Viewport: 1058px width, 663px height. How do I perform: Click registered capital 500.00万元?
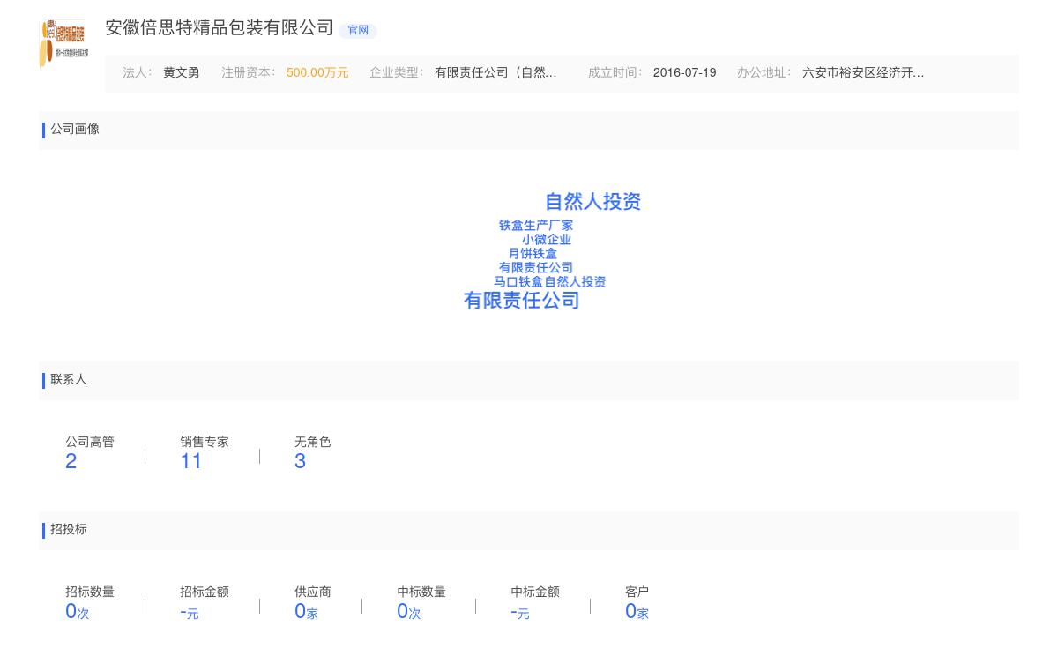point(317,73)
